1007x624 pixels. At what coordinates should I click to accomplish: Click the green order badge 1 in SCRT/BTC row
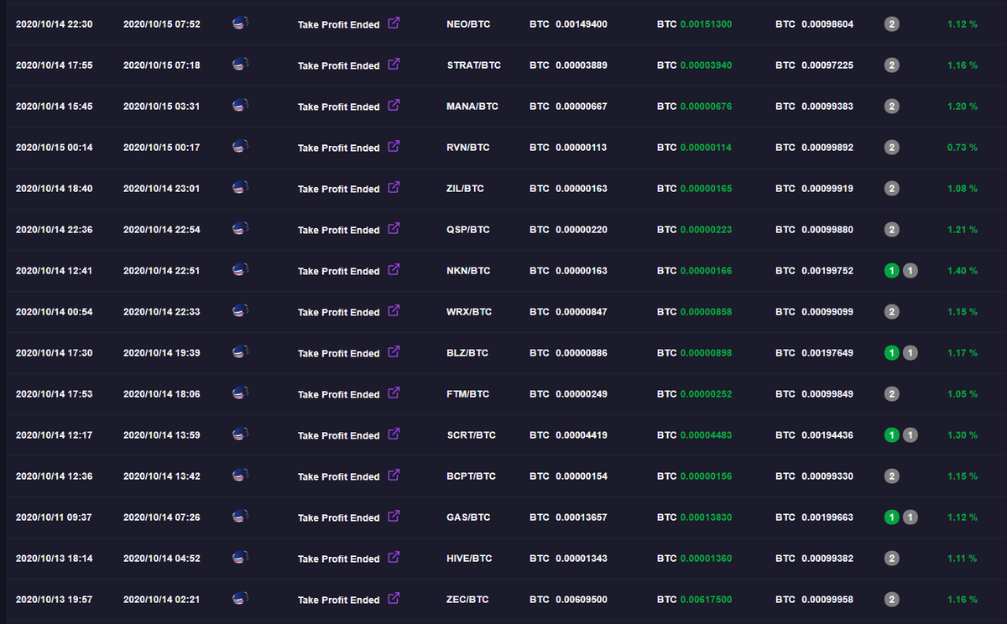click(x=892, y=435)
